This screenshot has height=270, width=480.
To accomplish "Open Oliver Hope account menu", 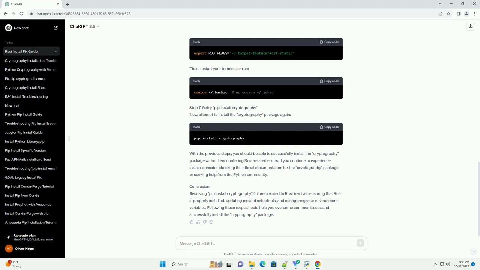I will coord(32,249).
